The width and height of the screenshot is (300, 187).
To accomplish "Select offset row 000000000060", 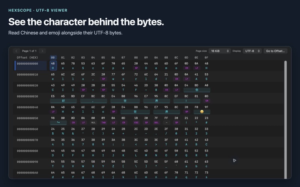I will (27, 129).
